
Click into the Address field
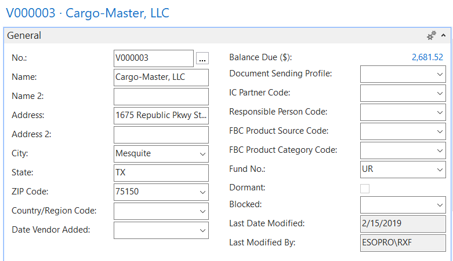(x=161, y=115)
